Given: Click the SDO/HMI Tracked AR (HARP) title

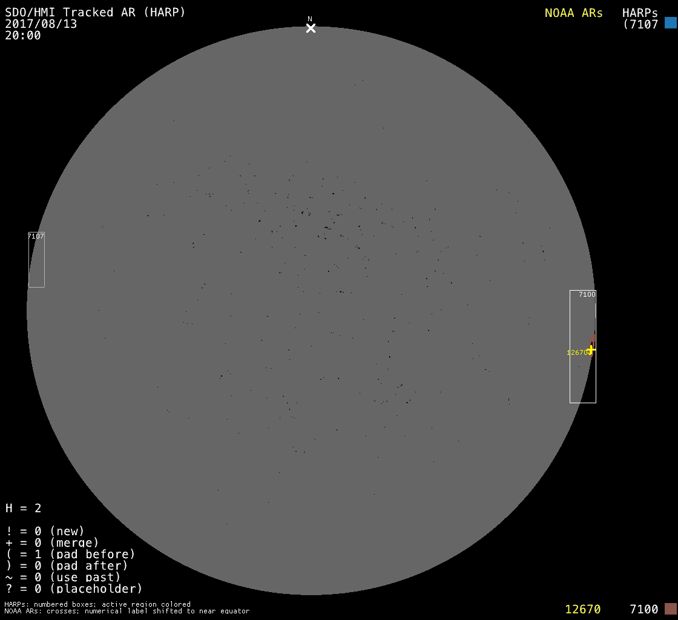Looking at the screenshot, I should (95, 12).
